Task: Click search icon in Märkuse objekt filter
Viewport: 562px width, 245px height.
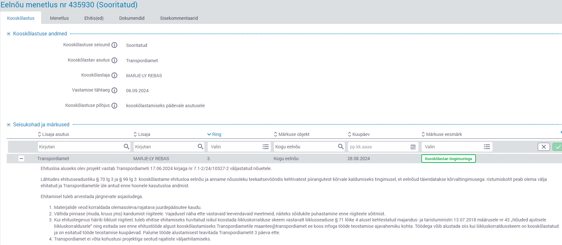Action: coord(341,147)
